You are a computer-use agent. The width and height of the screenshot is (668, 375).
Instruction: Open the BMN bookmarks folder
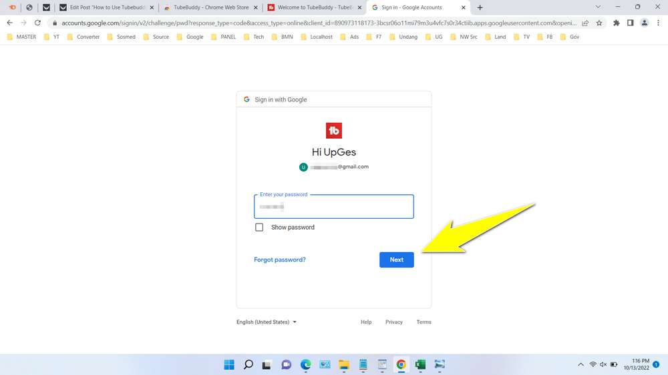pyautogui.click(x=283, y=37)
